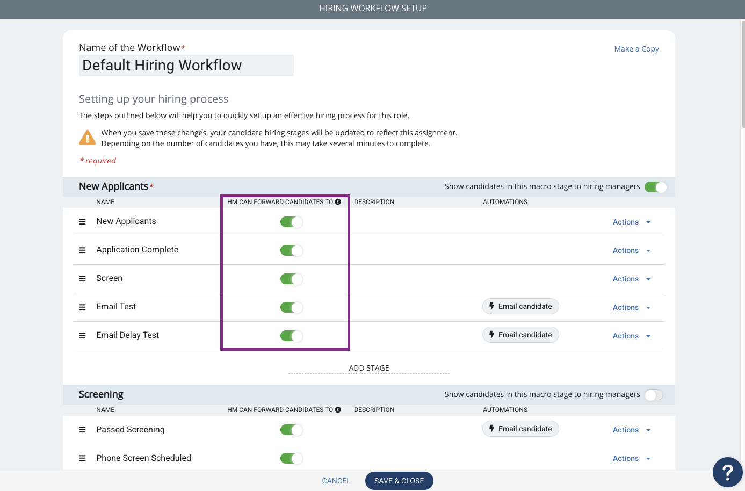Click the reorder handle for Phone Screen Scheduled
This screenshot has width=745, height=491.
coord(82,458)
